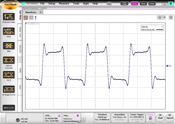This screenshot has height=124, width=175.
Task: Click the CDR lock padlock icon
Action: click(59, 116)
